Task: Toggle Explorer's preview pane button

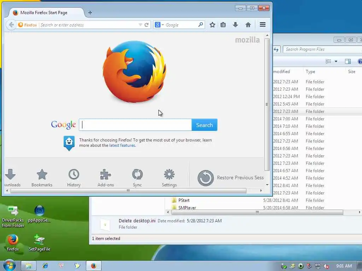Action: 348,61
